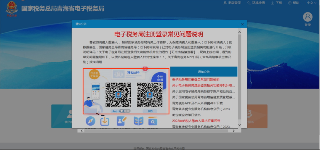Image resolution: width=320 pixels, height=150 pixels.
Task: Click the download tray icon
Action: (105, 121)
